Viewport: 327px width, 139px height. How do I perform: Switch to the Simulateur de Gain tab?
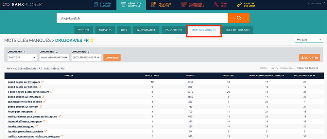(x=237, y=30)
